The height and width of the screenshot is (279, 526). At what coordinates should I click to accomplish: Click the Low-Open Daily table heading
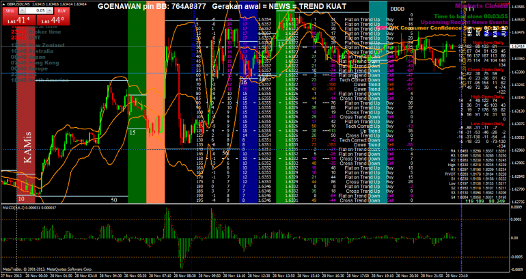[x=487, y=124]
